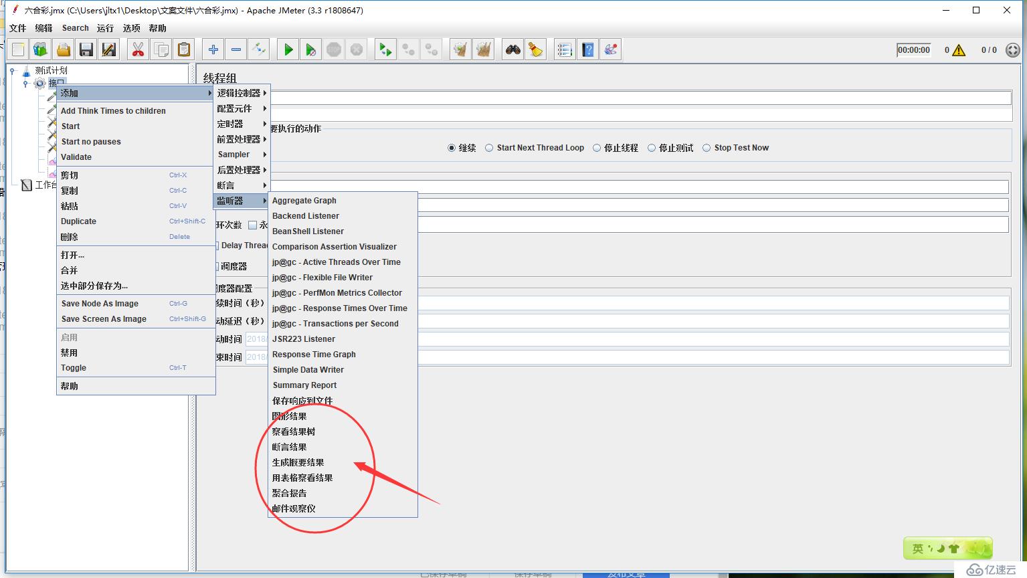The height and width of the screenshot is (578, 1027).
Task: Select the 继续 radio button
Action: click(452, 148)
